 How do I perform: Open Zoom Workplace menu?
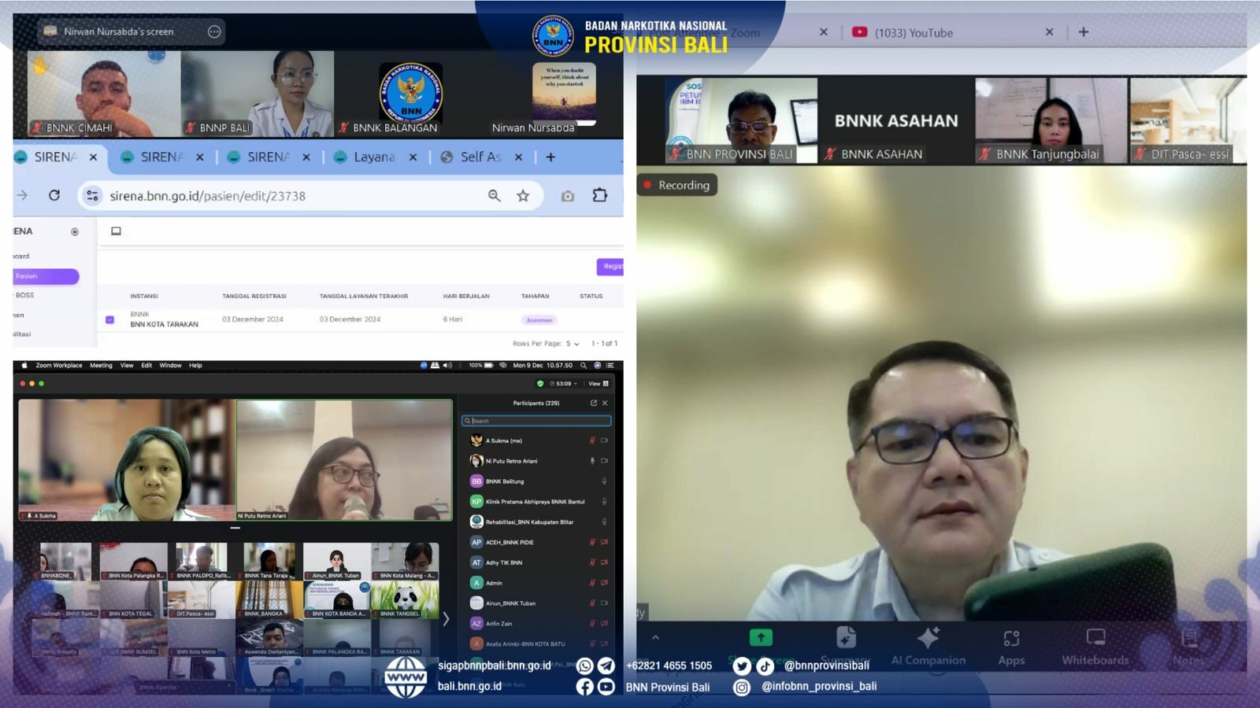(59, 365)
